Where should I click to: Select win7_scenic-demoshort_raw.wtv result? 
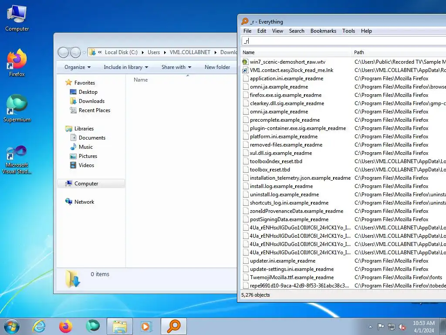[287, 62]
